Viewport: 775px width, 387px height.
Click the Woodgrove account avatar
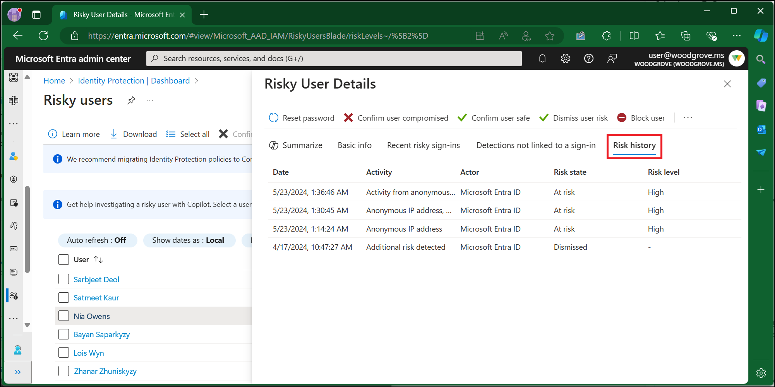click(x=736, y=58)
